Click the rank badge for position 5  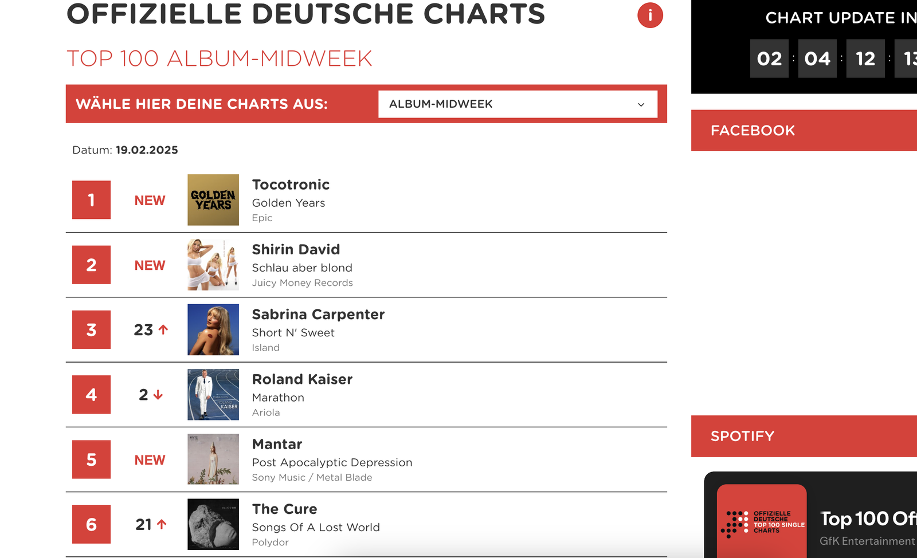[90, 459]
